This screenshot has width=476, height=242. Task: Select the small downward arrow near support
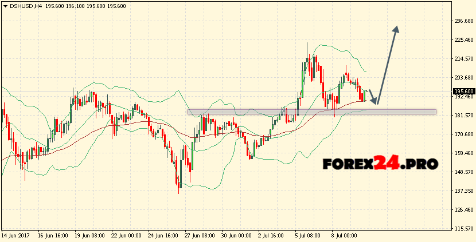(x=373, y=97)
